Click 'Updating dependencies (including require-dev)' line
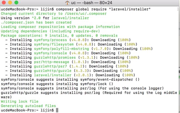The image size is (180, 113). pyautogui.click(x=50, y=31)
